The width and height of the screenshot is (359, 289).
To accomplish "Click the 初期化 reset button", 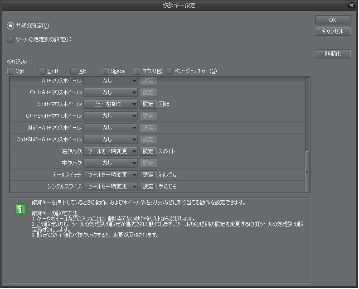I will [x=333, y=54].
